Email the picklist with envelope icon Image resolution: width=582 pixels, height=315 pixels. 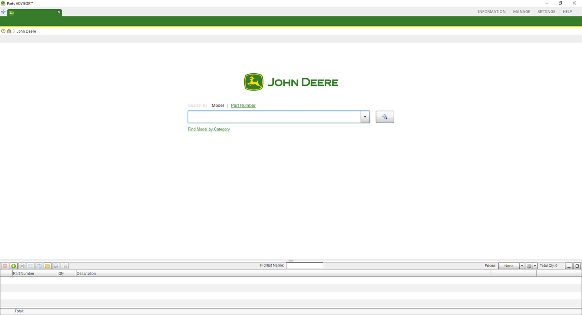pos(30,266)
